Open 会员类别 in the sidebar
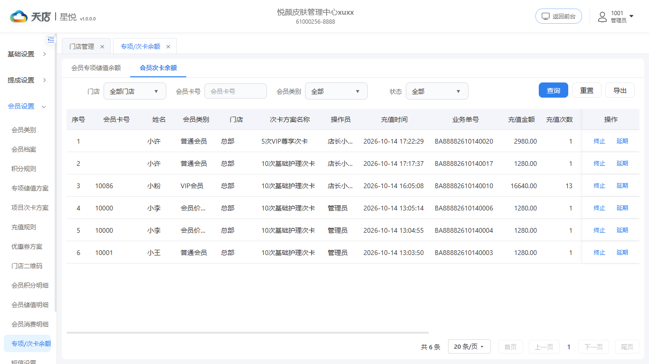This screenshot has height=364, width=649. [24, 130]
